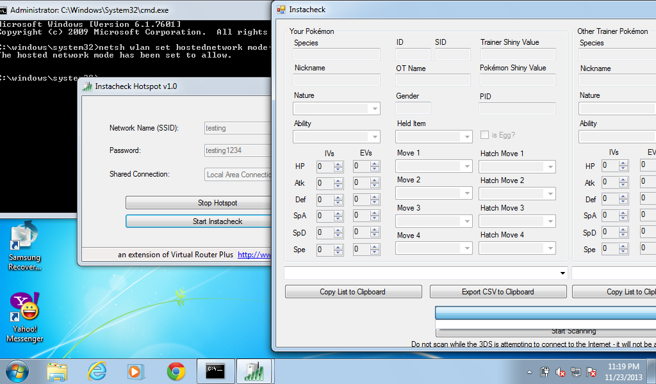Click the Windows Start orb

(17, 371)
